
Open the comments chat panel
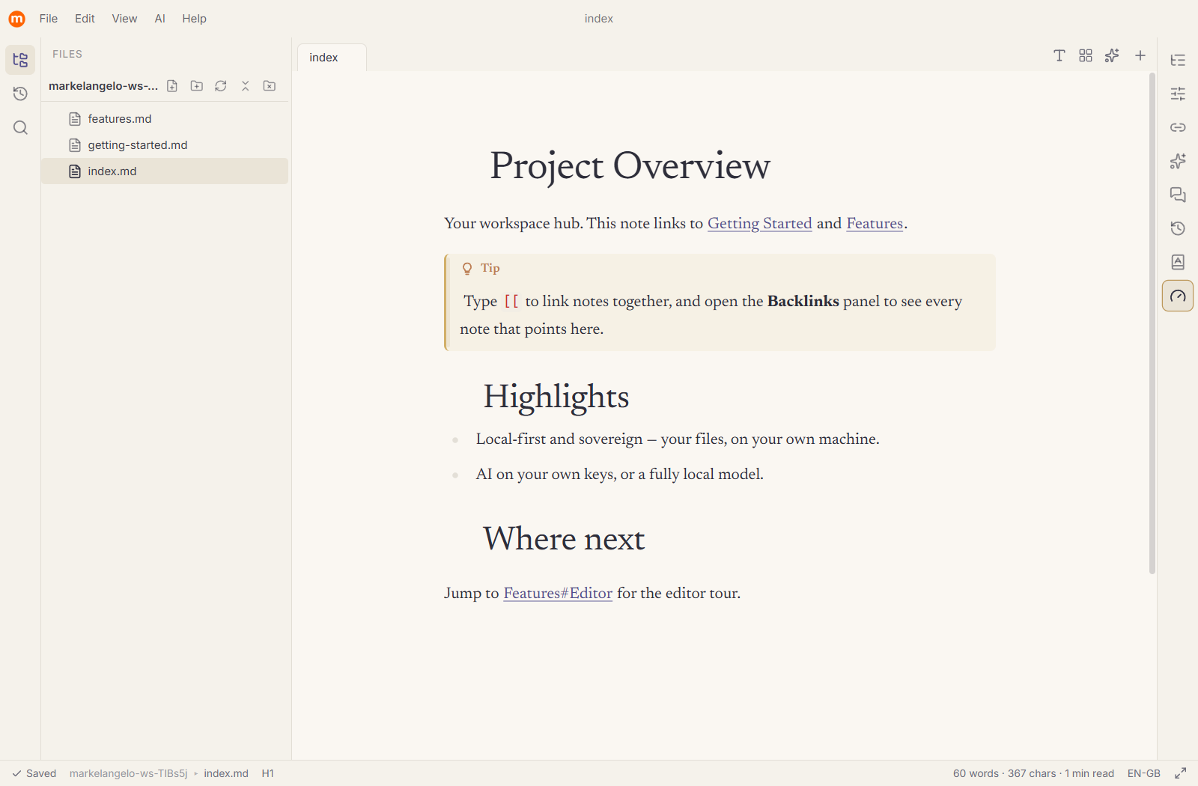coord(1178,195)
